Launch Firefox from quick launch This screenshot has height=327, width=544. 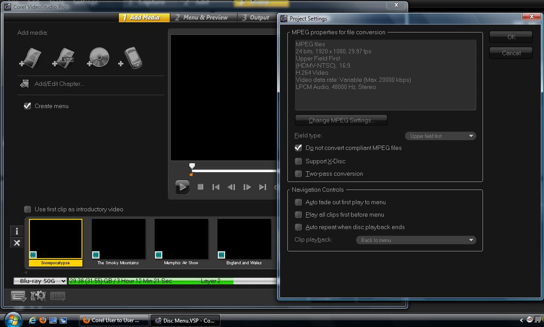point(43,320)
